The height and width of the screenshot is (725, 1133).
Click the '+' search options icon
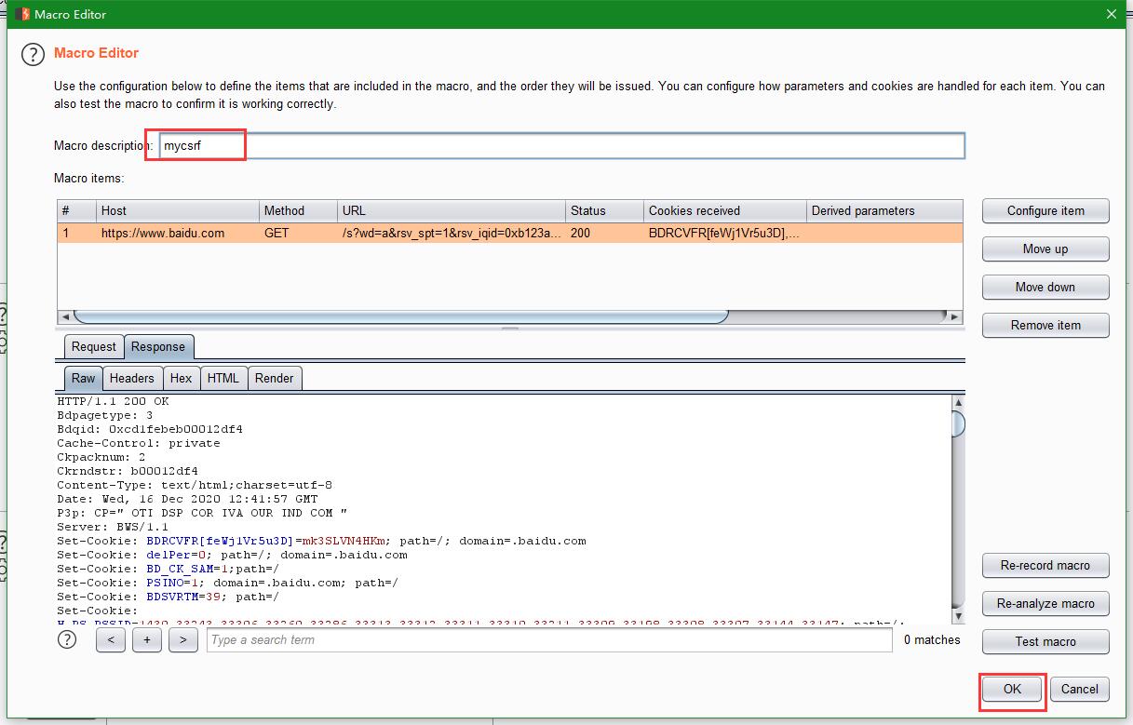pos(146,639)
